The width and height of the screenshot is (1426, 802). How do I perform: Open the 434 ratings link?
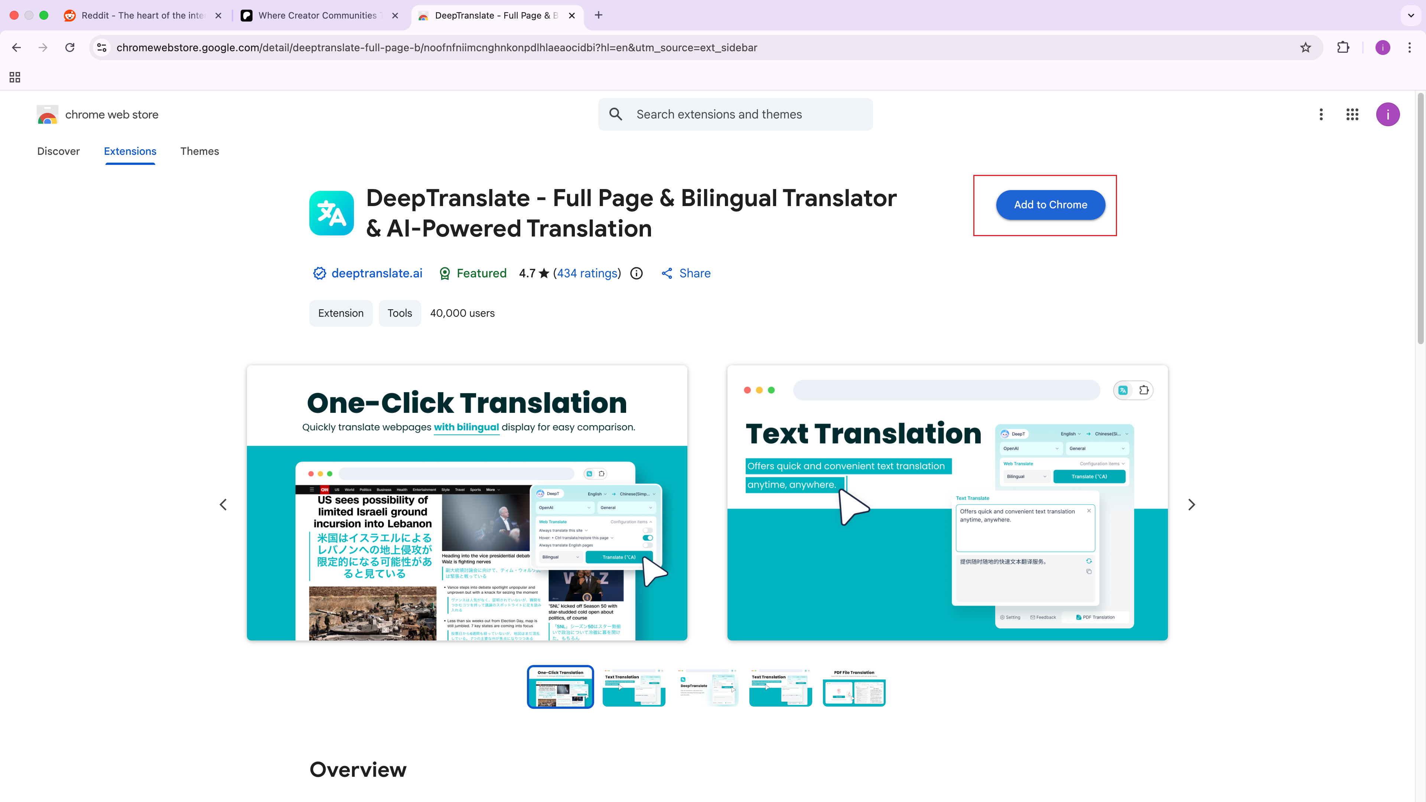coord(587,273)
